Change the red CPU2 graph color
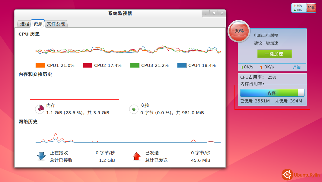The image size is (322, 182). click(x=87, y=65)
